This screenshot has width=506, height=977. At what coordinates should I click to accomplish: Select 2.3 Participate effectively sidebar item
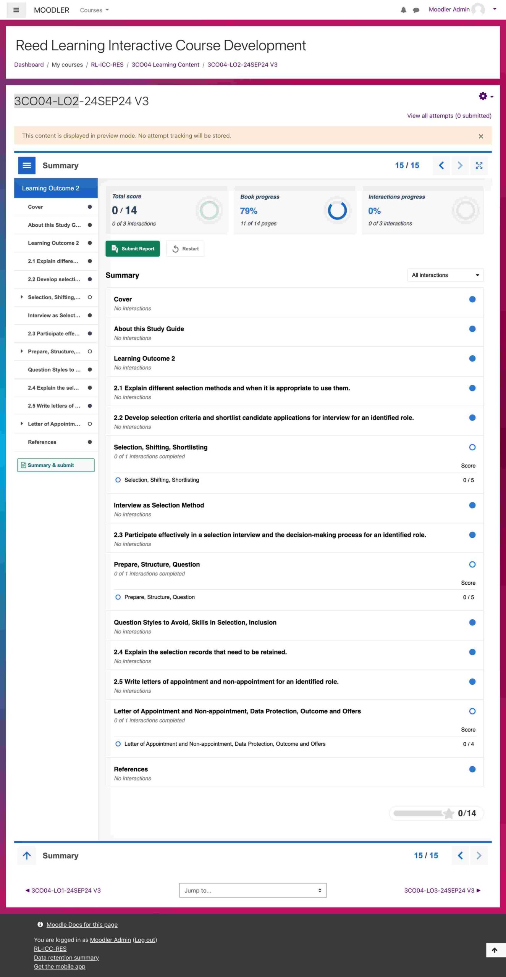pos(56,334)
